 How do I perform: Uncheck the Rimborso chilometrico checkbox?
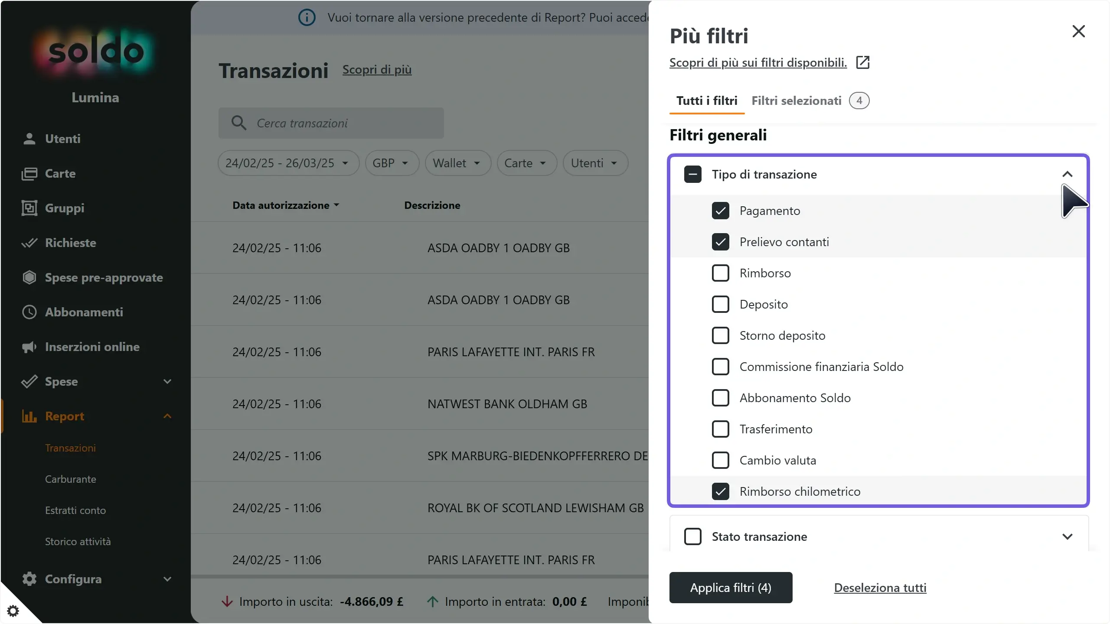point(720,491)
